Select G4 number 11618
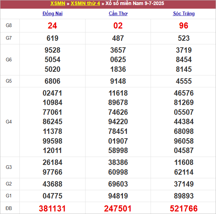The width and height of the screenshot is (216, 214). click(x=118, y=93)
